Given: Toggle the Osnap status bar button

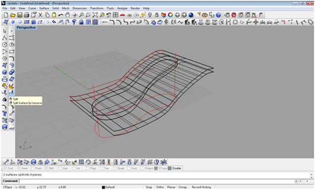Looking at the screenshot, I should [183, 187].
